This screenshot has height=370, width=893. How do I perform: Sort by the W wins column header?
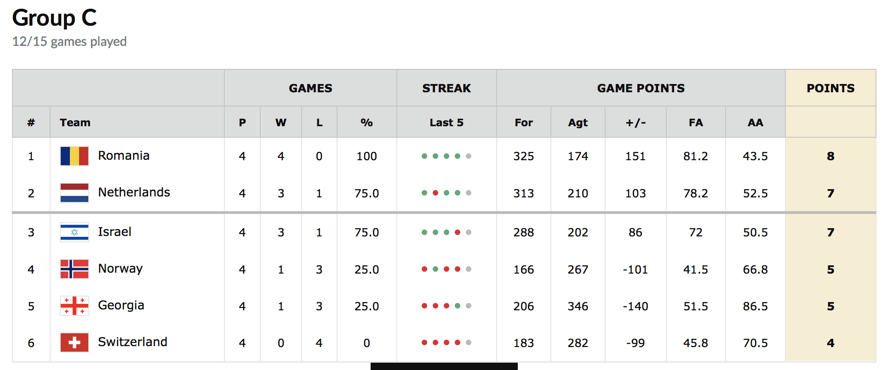(x=281, y=123)
